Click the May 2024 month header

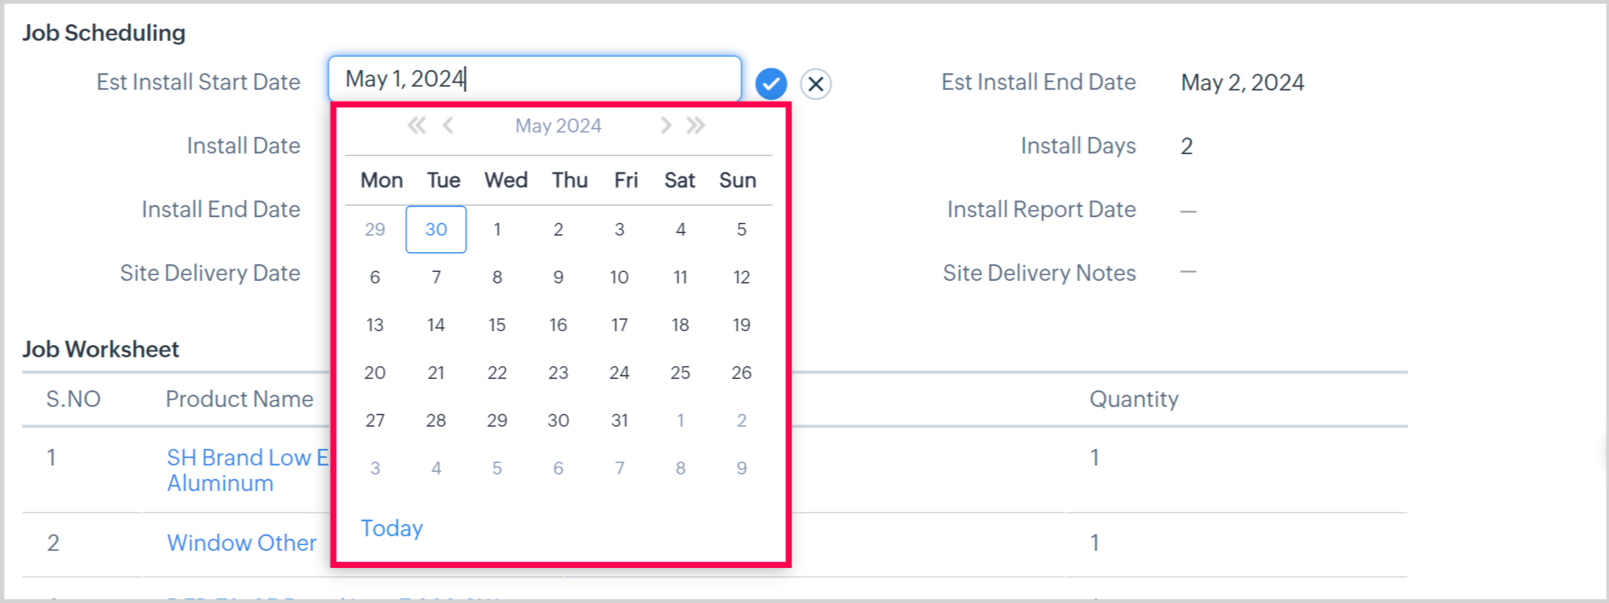tap(558, 125)
